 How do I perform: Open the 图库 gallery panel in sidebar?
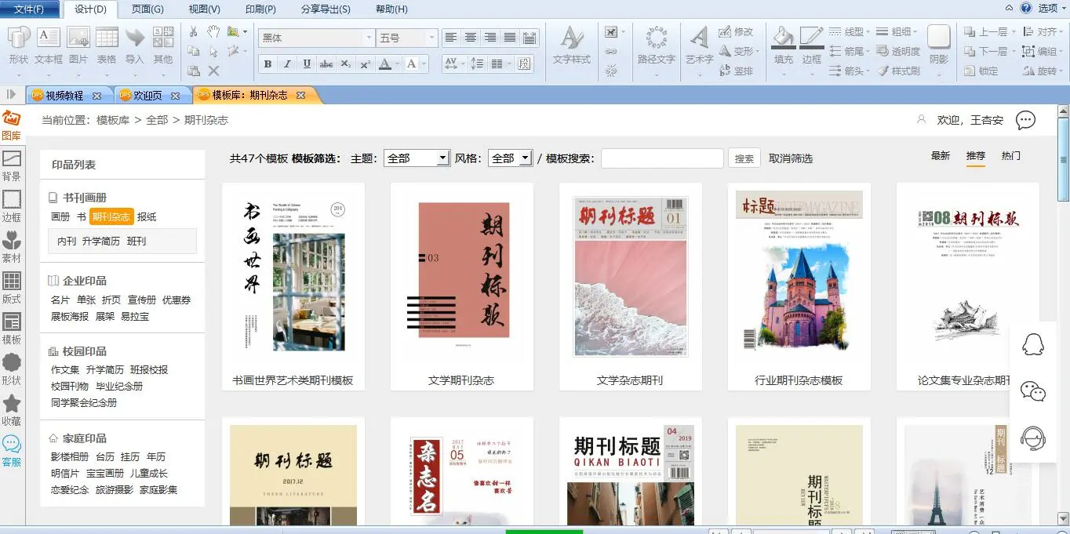pos(12,125)
